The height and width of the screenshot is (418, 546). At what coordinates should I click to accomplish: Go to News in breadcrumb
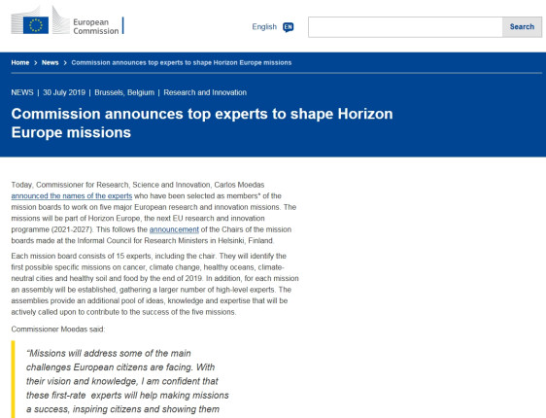click(x=51, y=62)
